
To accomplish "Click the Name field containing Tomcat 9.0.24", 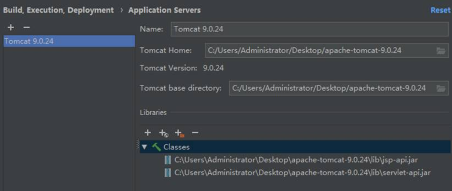I will click(309, 29).
